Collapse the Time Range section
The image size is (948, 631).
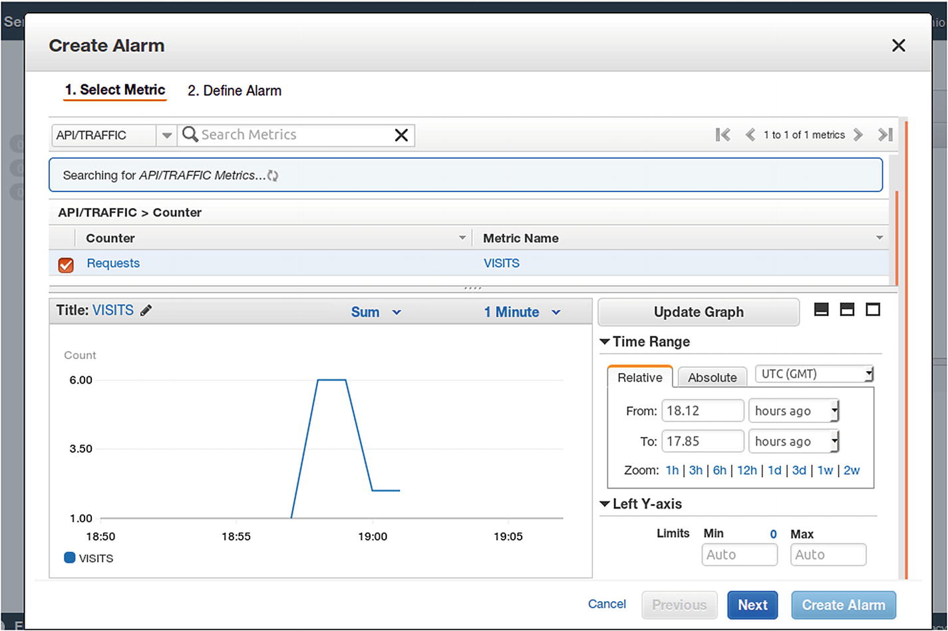tap(605, 342)
